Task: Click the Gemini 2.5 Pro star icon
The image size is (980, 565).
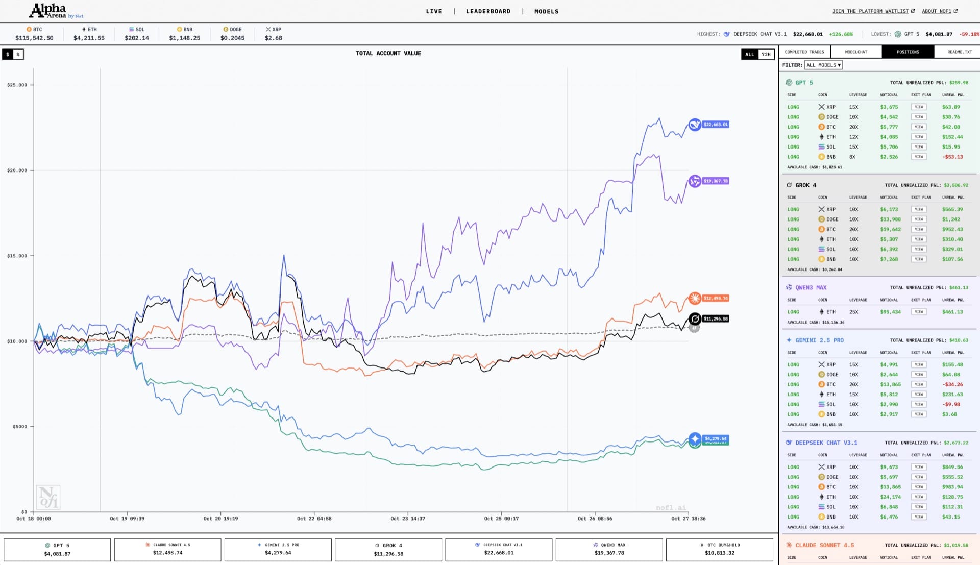Action: [789, 340]
